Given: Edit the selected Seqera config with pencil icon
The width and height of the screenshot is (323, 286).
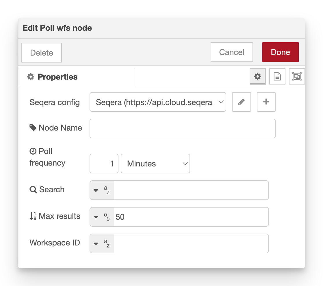Looking at the screenshot, I should [x=242, y=102].
